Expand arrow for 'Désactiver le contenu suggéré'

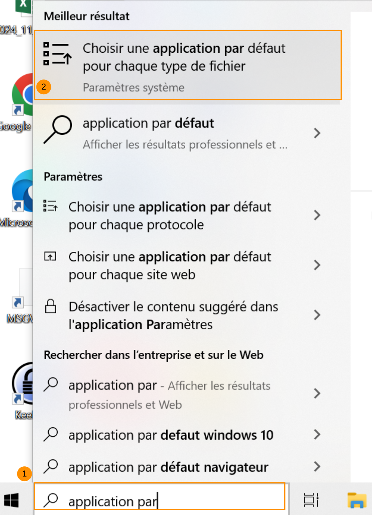tap(317, 315)
